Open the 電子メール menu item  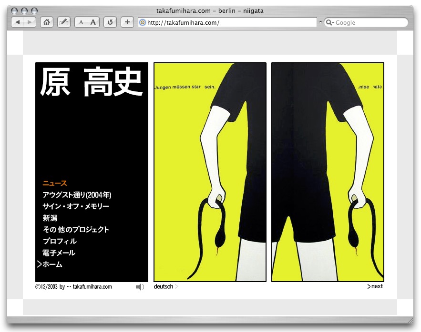pyautogui.click(x=59, y=253)
